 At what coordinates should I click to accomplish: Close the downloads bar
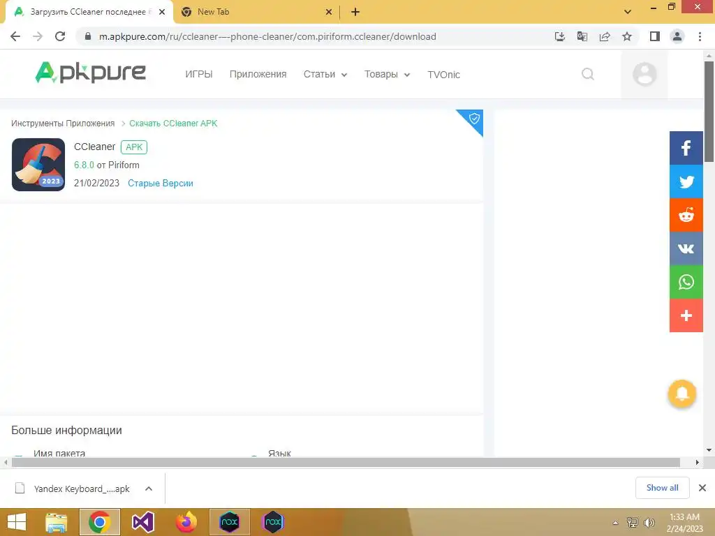point(702,488)
